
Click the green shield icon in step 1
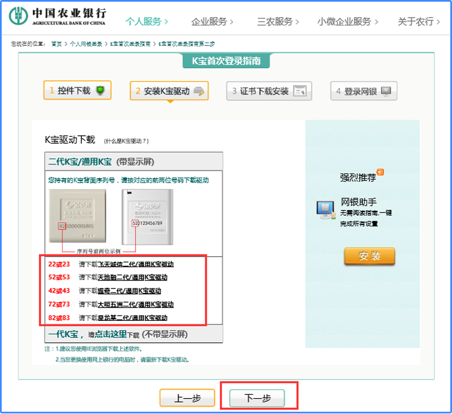click(x=100, y=90)
